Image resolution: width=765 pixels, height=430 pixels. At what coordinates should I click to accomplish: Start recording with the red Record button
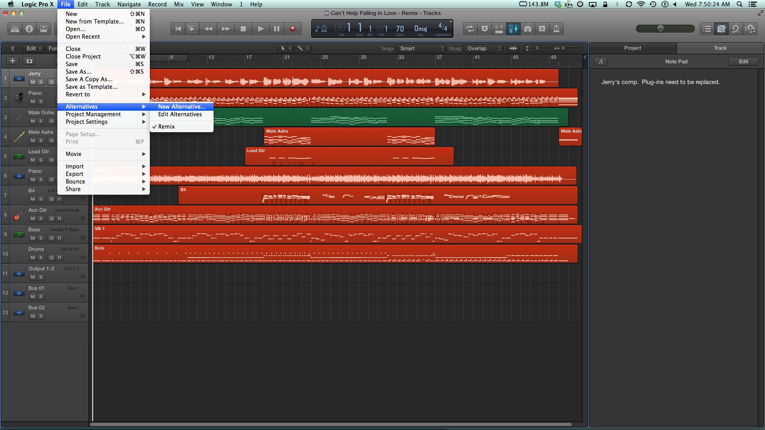[292, 29]
